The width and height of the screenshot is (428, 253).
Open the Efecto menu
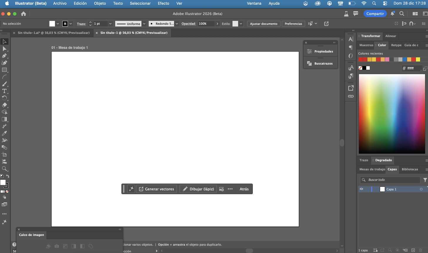pyautogui.click(x=163, y=3)
